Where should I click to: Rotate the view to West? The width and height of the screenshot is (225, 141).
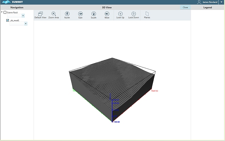(x=107, y=15)
